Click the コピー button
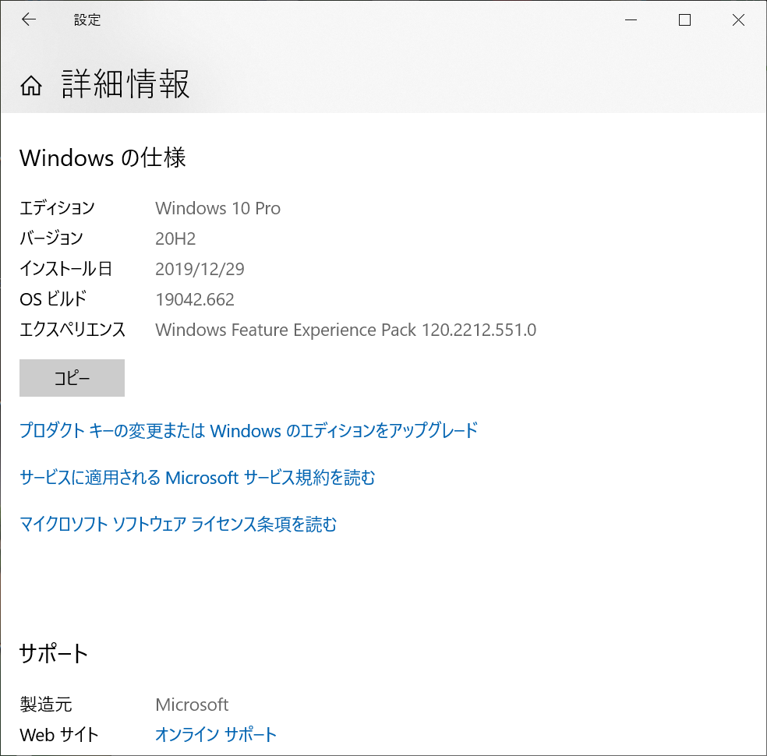This screenshot has width=767, height=756. pyautogui.click(x=72, y=378)
